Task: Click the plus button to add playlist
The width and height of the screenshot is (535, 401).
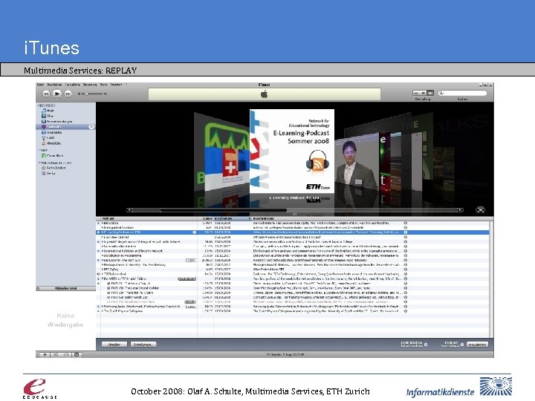Action: [x=45, y=355]
